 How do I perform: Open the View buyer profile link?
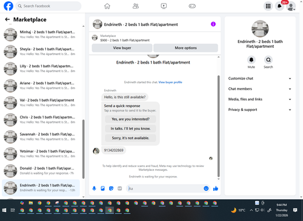coord(170,82)
